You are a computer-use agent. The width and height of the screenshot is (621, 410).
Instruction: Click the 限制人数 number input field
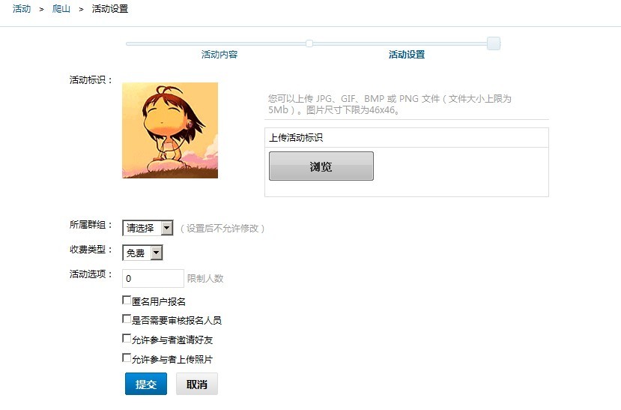pos(153,279)
